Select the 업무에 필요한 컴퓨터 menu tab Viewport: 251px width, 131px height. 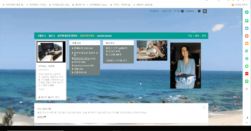[x=67, y=36]
